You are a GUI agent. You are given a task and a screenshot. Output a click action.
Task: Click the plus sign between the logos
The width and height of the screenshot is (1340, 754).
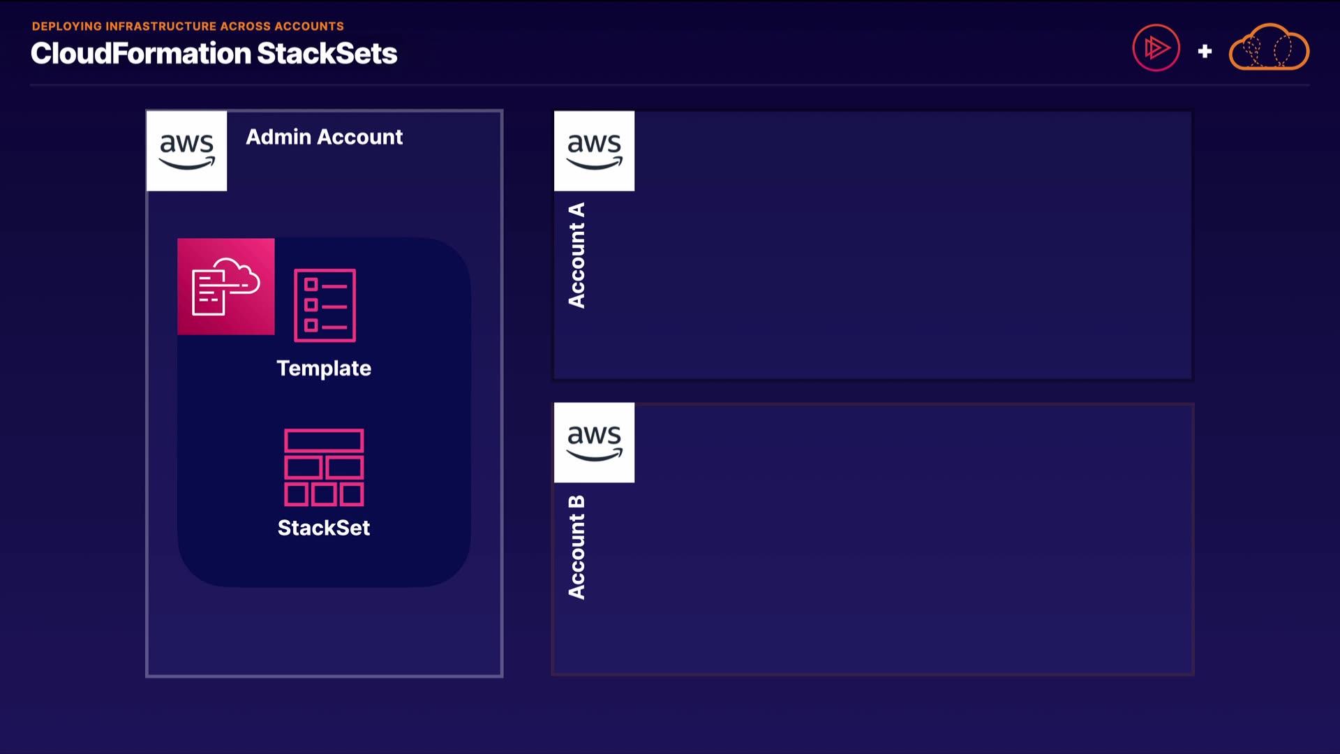(1205, 51)
